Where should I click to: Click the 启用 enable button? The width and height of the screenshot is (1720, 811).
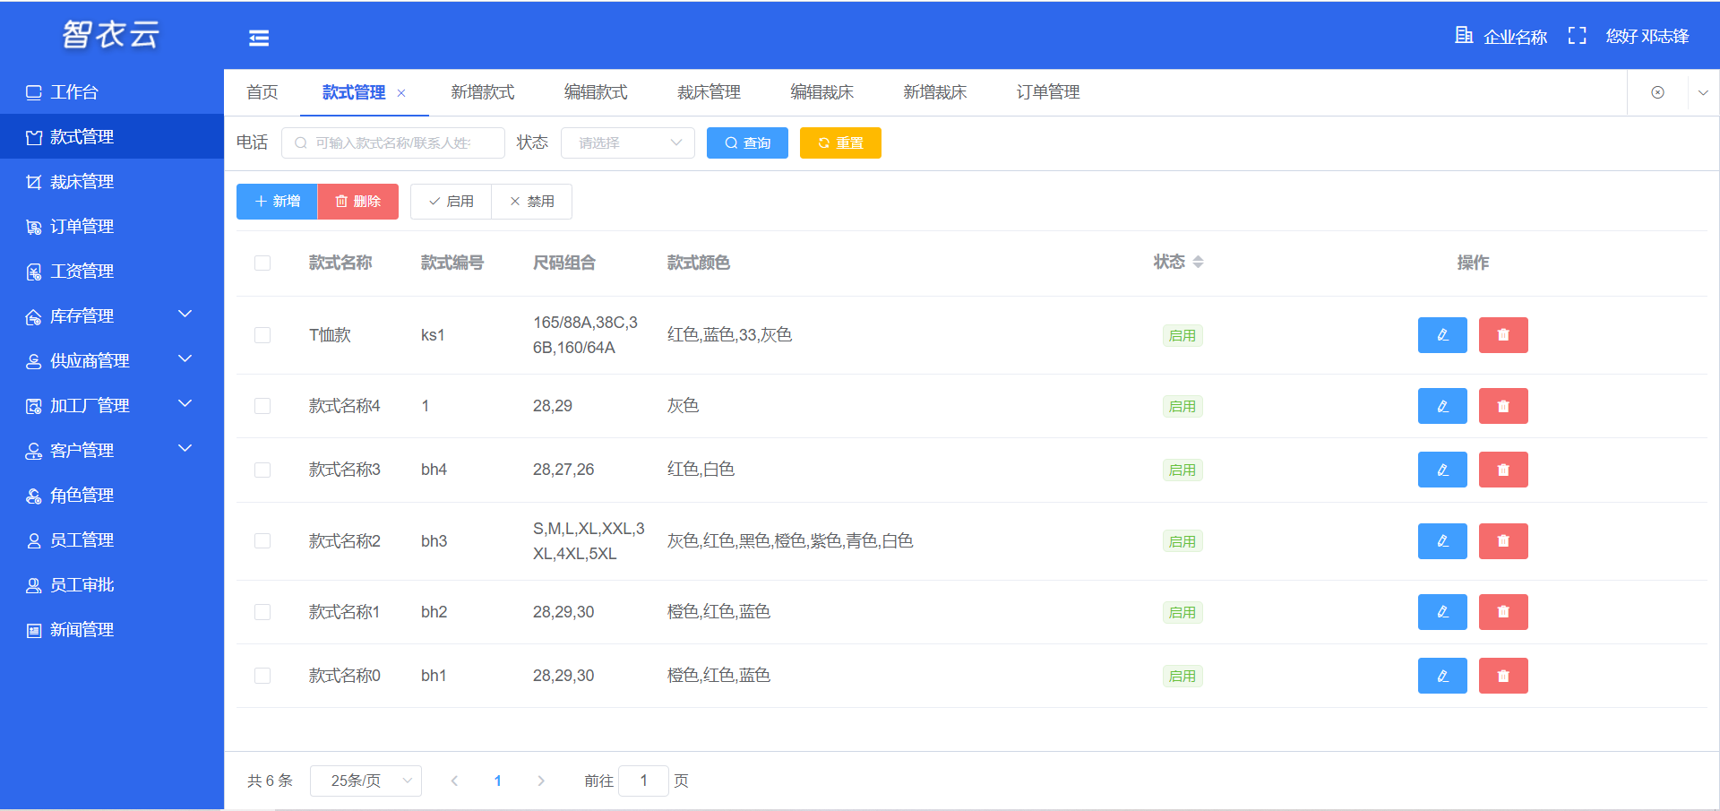point(451,202)
